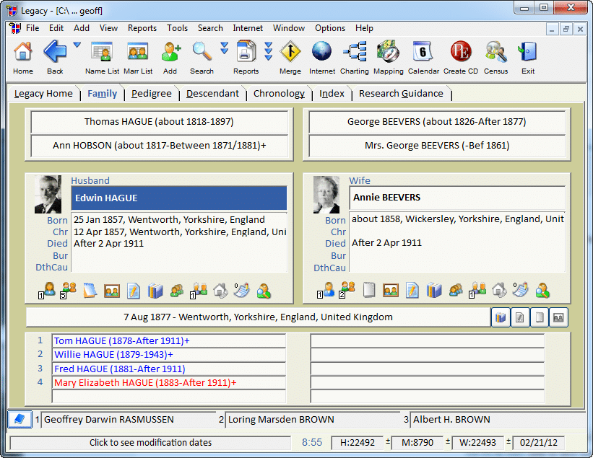Open the husband's sources books icon
Screen dimensions: 593x458
pos(155,291)
